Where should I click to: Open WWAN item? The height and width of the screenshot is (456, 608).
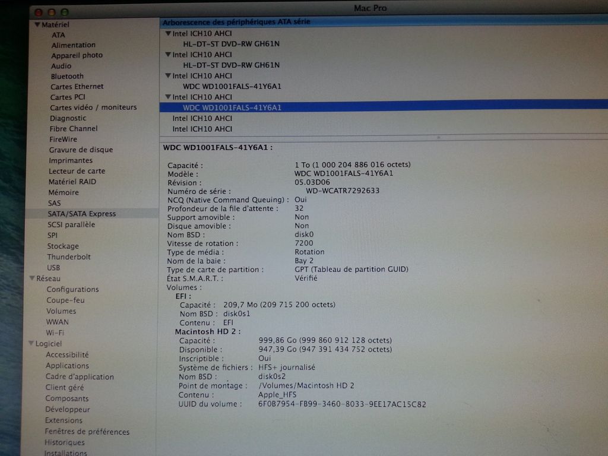click(57, 322)
